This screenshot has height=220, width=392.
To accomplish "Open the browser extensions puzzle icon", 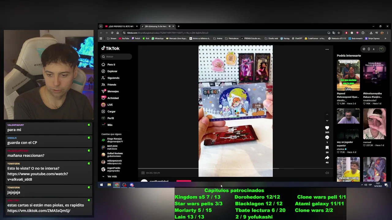I will click(x=363, y=33).
